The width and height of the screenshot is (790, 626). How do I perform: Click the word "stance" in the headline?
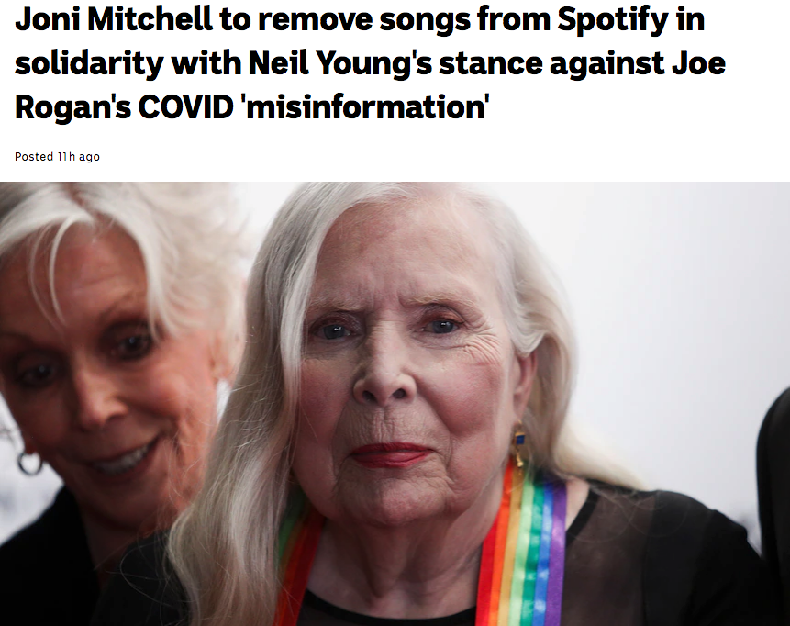pos(491,64)
